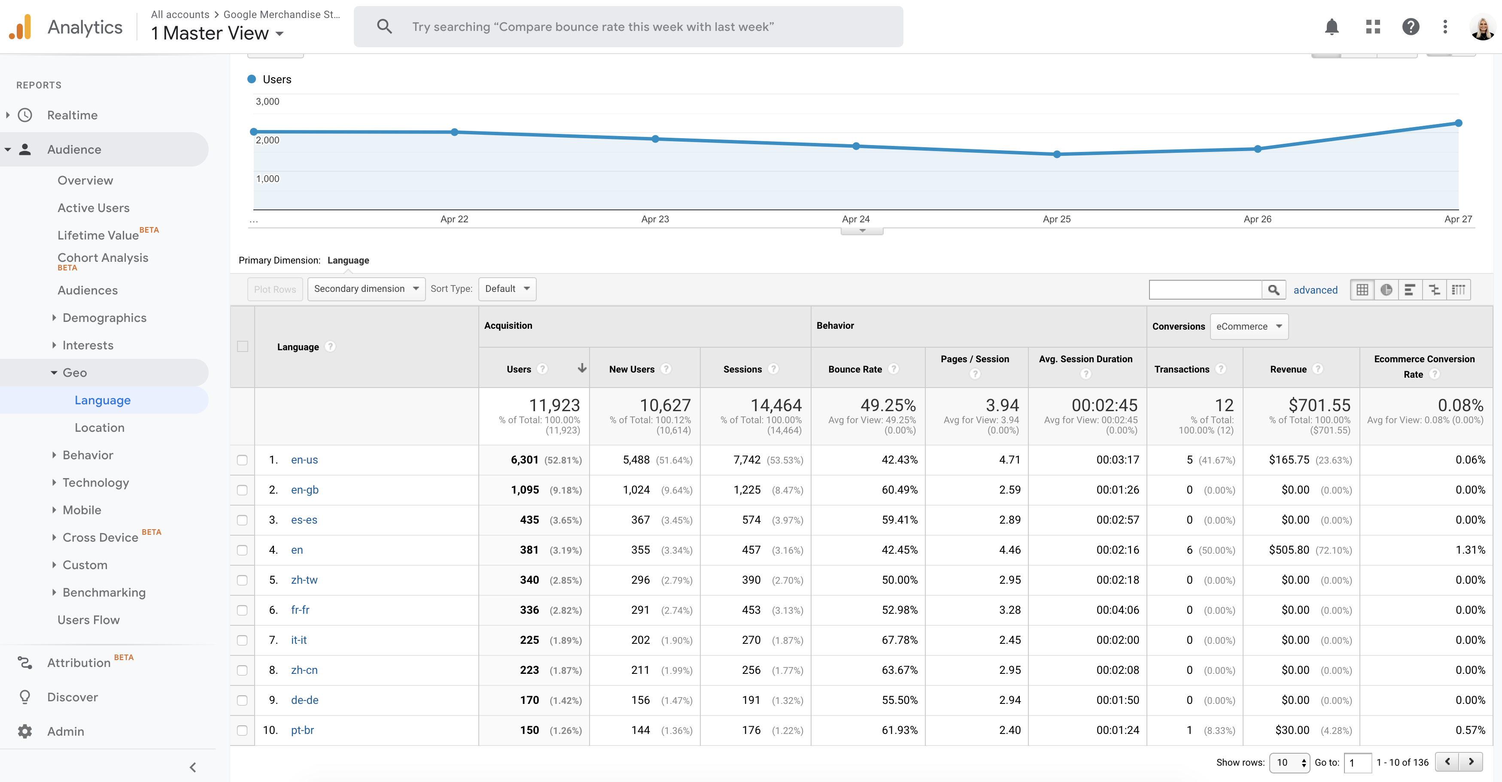This screenshot has height=782, width=1502.
Task: Collapse the left sidebar with chevron
Action: coord(193,767)
